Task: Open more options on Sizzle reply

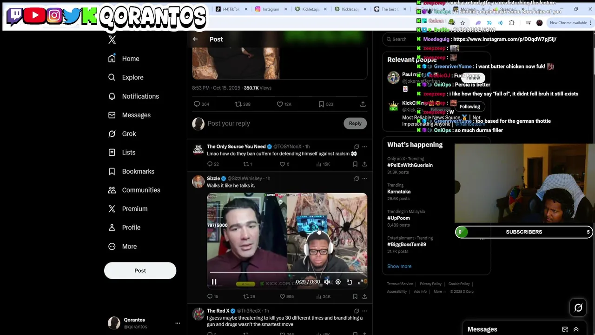Action: (364, 178)
